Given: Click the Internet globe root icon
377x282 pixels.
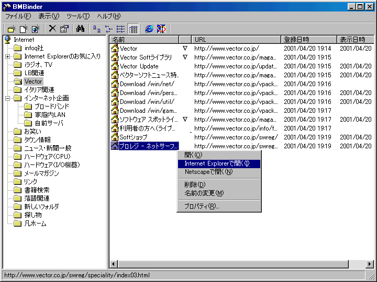Looking at the screenshot, I should (8, 40).
